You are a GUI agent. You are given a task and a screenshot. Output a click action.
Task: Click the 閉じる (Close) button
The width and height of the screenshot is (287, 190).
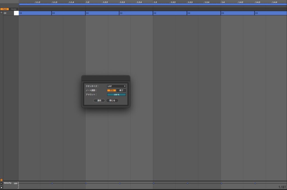click(x=112, y=100)
